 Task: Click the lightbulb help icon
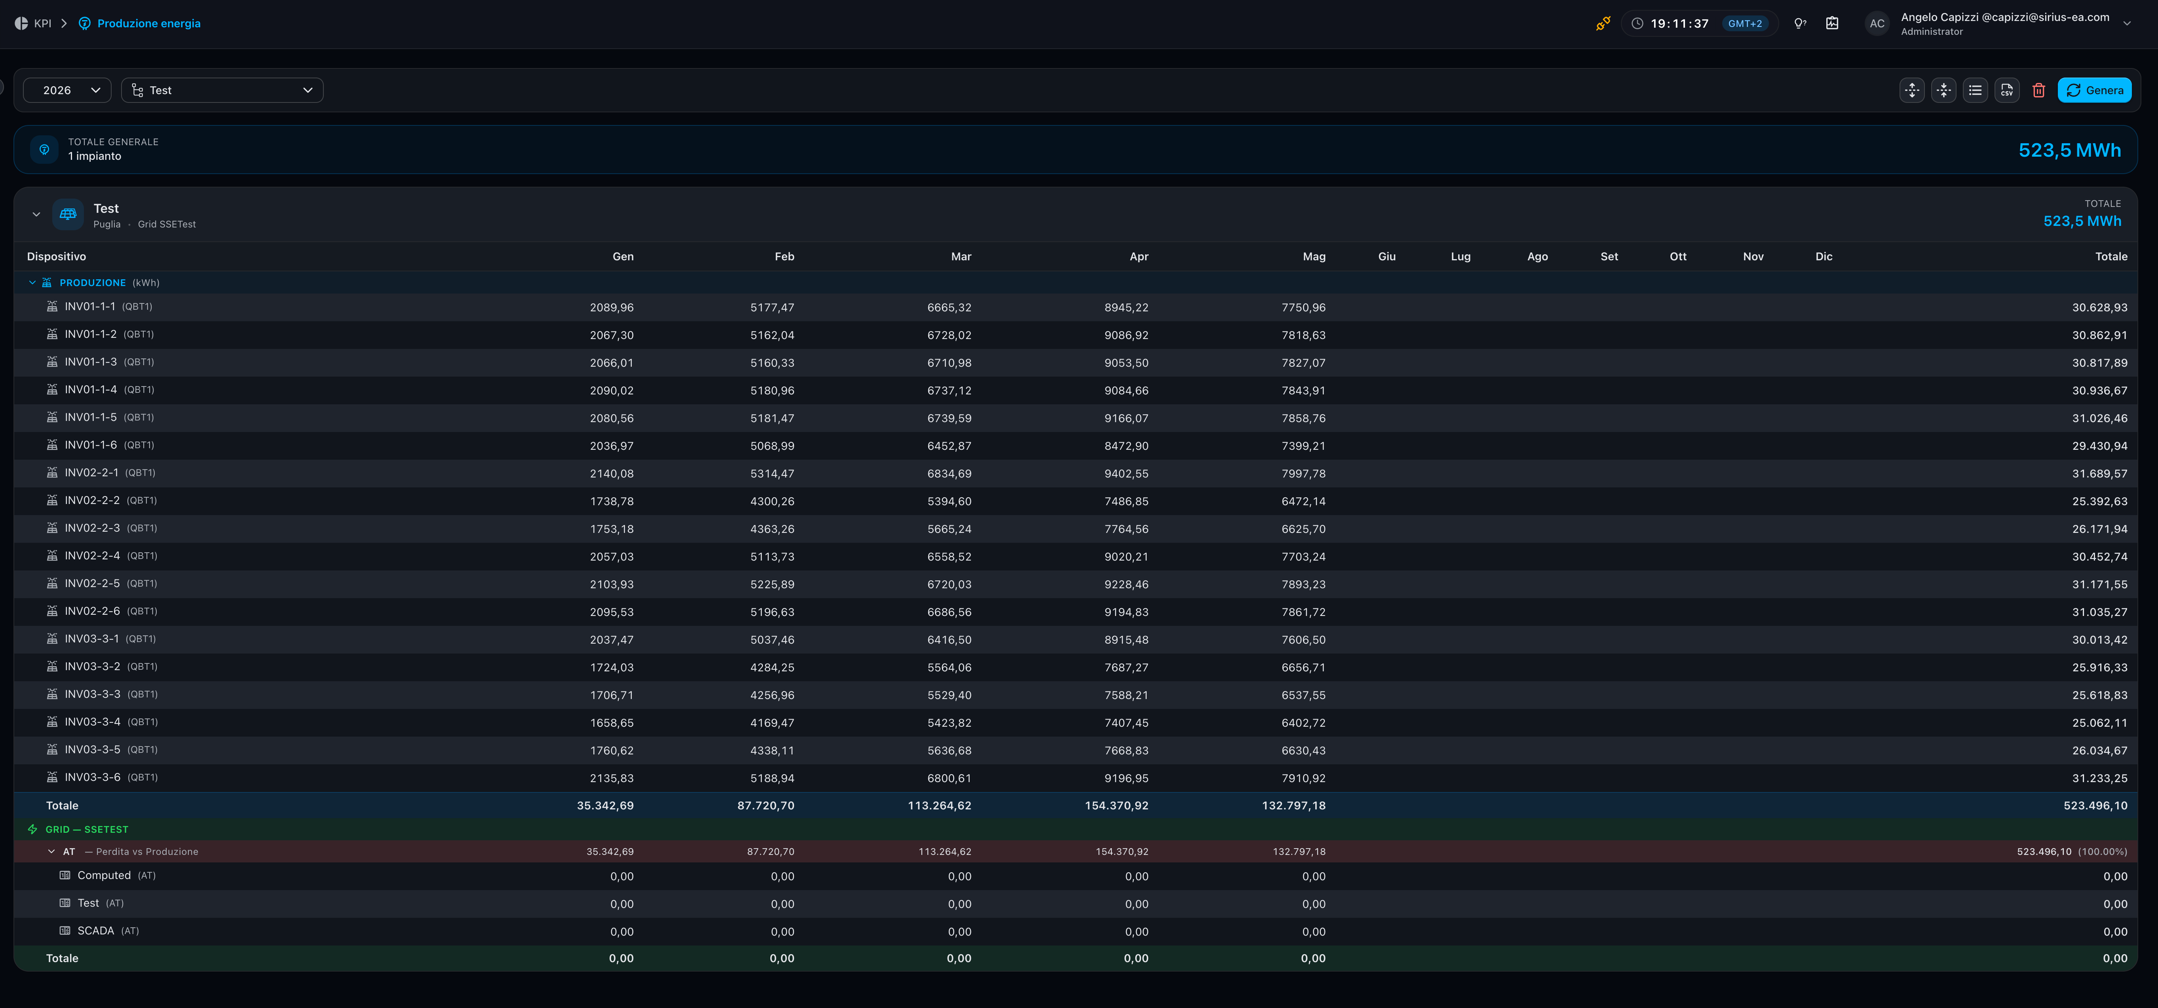click(1799, 23)
